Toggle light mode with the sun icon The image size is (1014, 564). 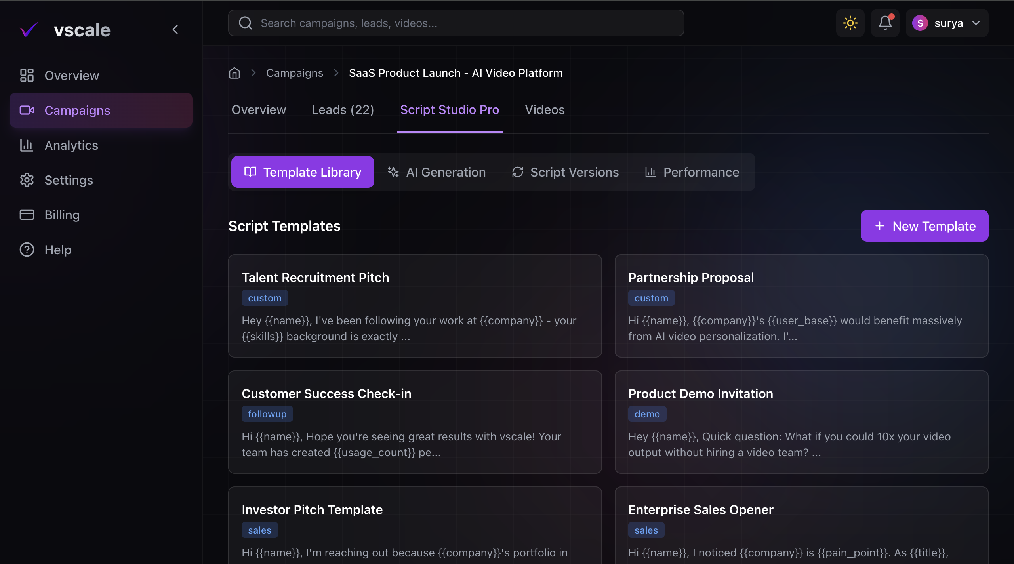(850, 23)
